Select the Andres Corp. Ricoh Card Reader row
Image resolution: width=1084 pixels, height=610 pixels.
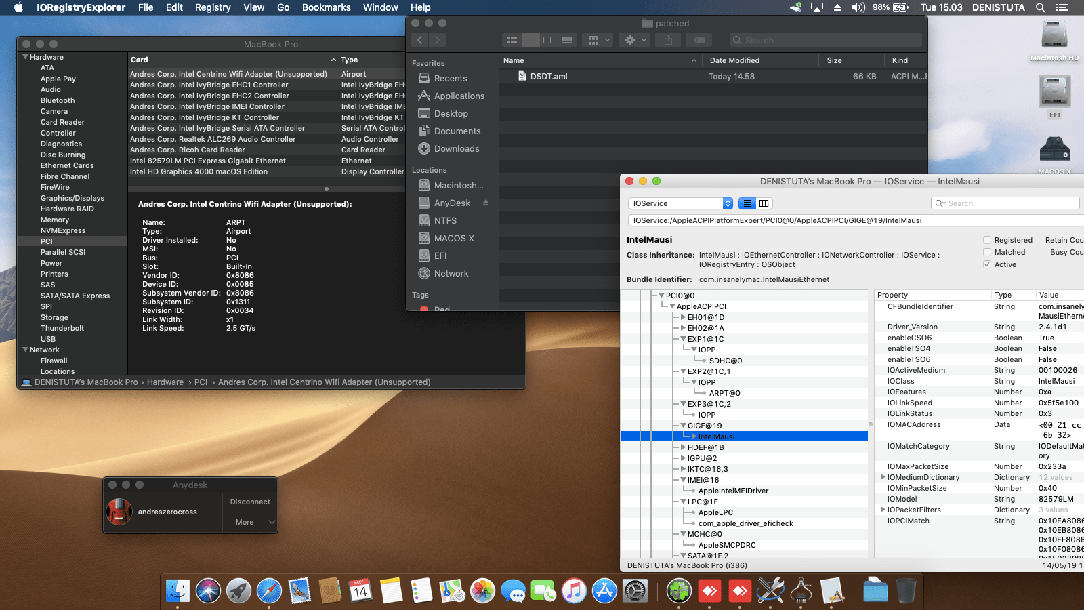click(x=267, y=150)
